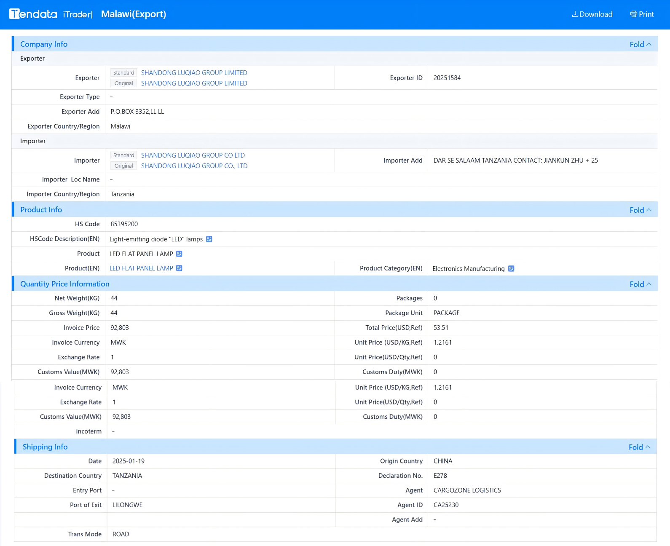Select shipping date 2025-01-19

coord(129,461)
